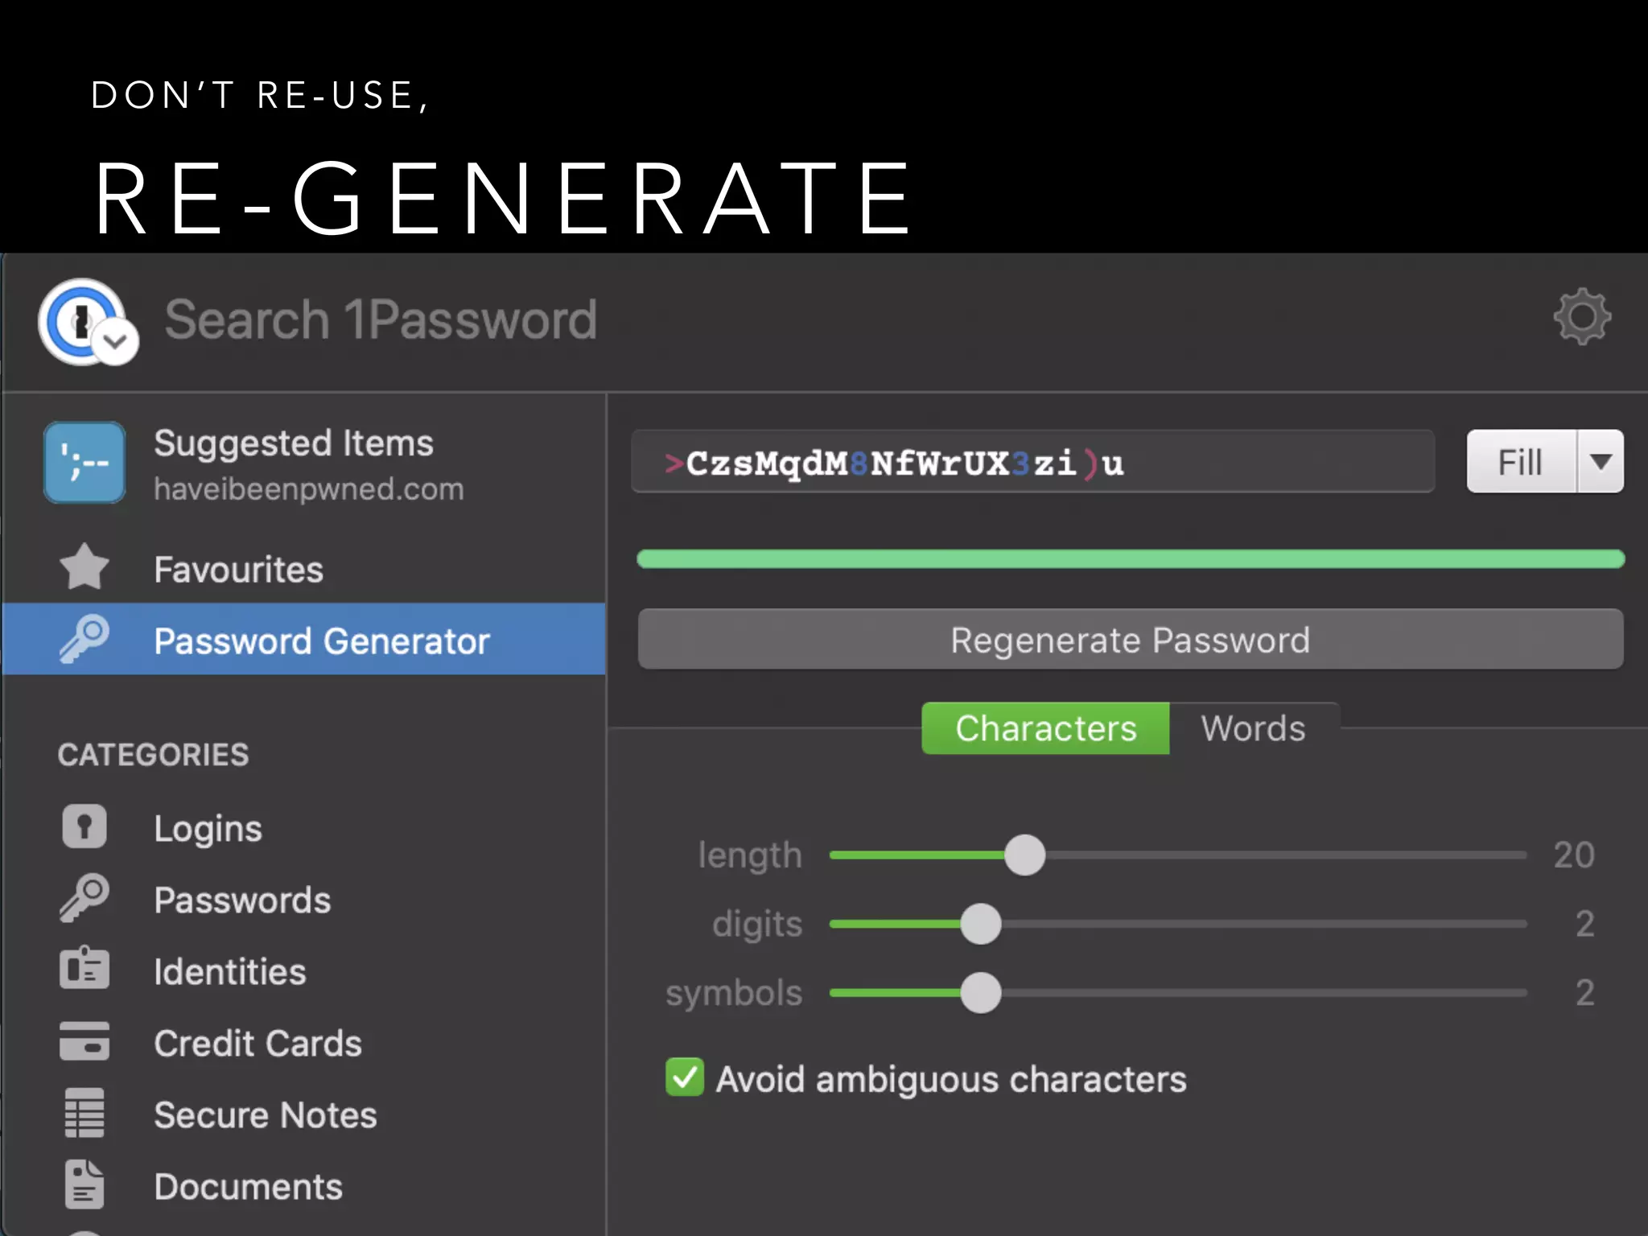Expand the Fill button dropdown arrow
The width and height of the screenshot is (1648, 1236).
1600,461
